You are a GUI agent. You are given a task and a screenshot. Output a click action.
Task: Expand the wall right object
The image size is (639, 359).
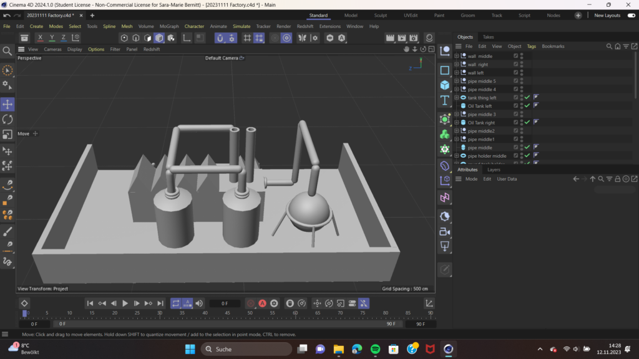(x=457, y=64)
